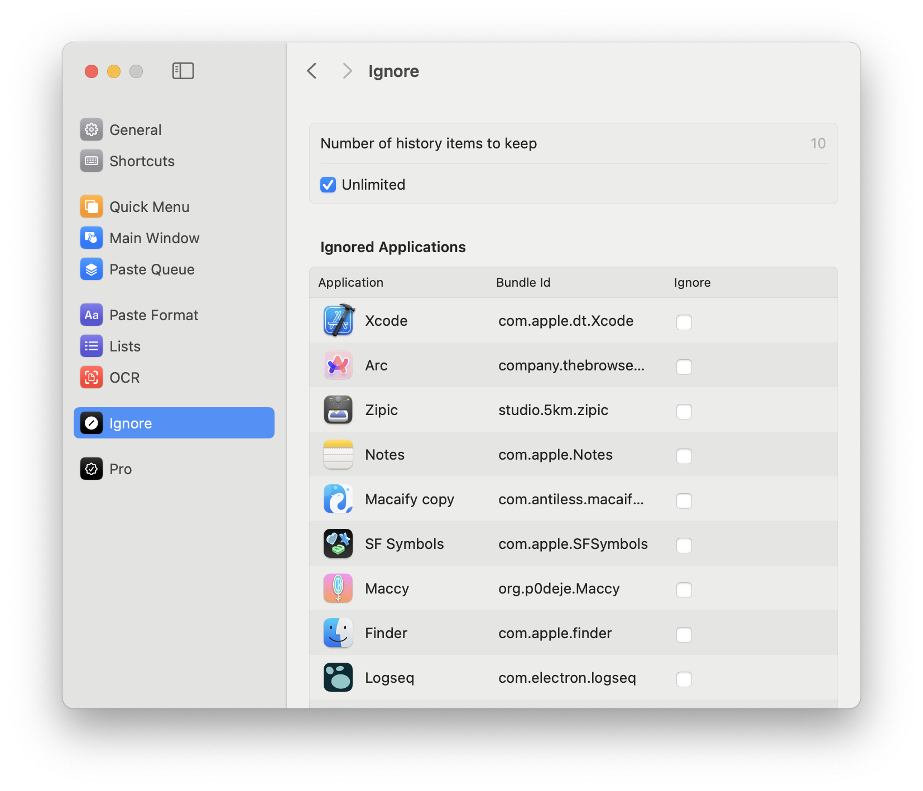
Task: Click the history items number field
Action: click(x=818, y=143)
